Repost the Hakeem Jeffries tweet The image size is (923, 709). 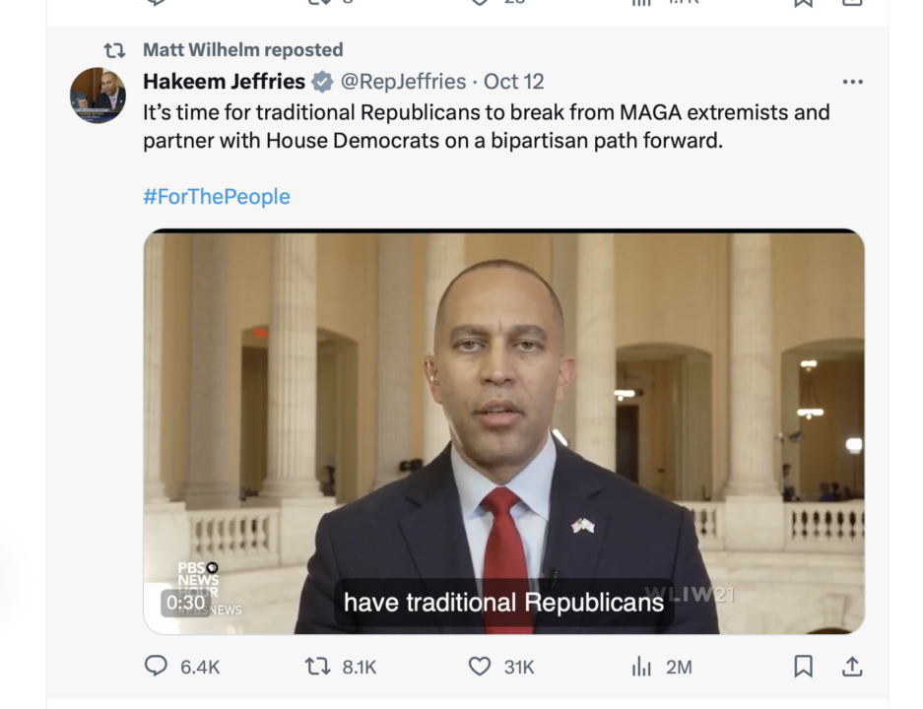tap(317, 667)
